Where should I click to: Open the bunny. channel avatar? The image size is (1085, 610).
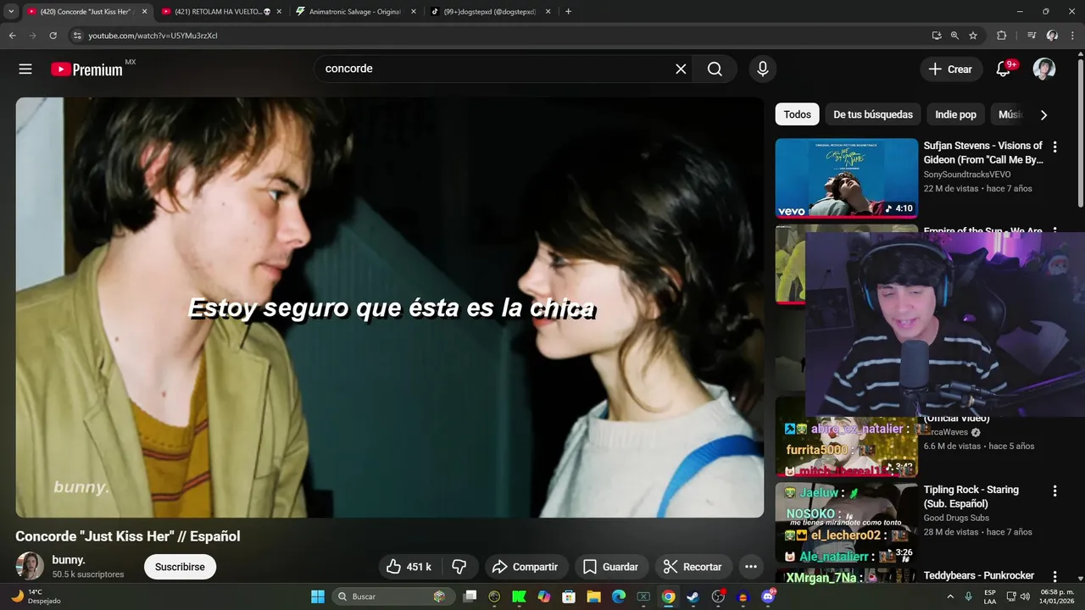(x=30, y=566)
